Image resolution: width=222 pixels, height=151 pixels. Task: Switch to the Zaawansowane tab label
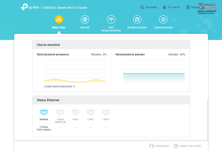point(163,28)
